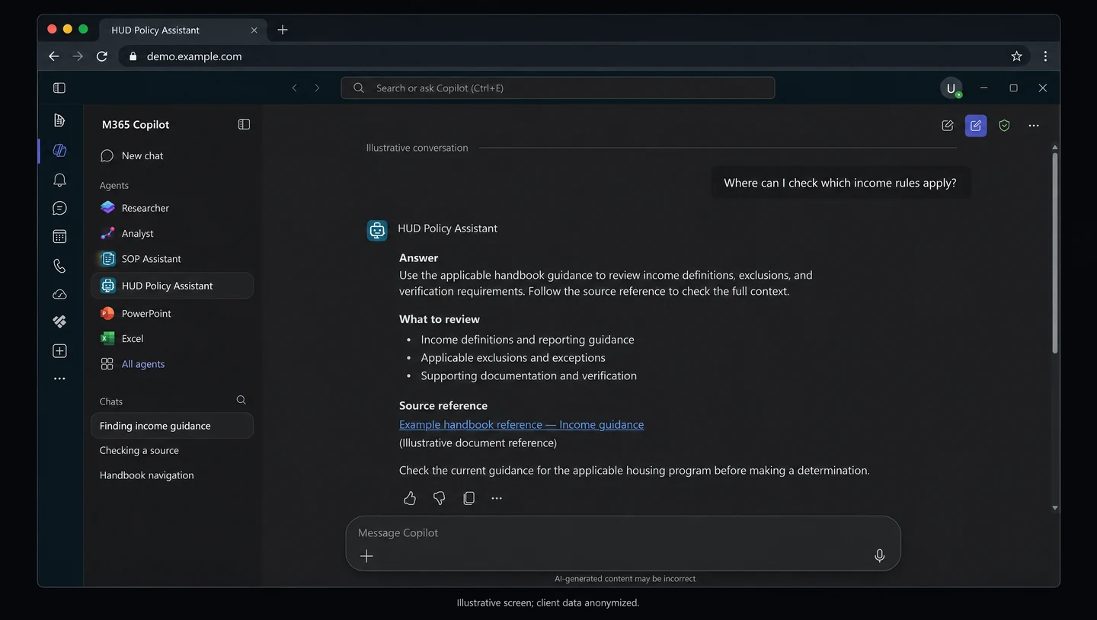Click the search icon beside the Chats heading
The width and height of the screenshot is (1097, 620).
pyautogui.click(x=241, y=400)
